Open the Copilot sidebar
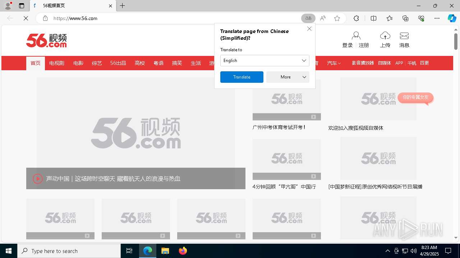460x258 pixels. point(452,18)
